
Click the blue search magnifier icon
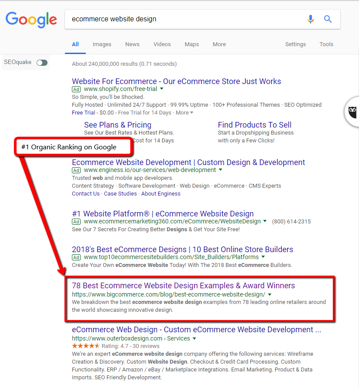tap(328, 19)
